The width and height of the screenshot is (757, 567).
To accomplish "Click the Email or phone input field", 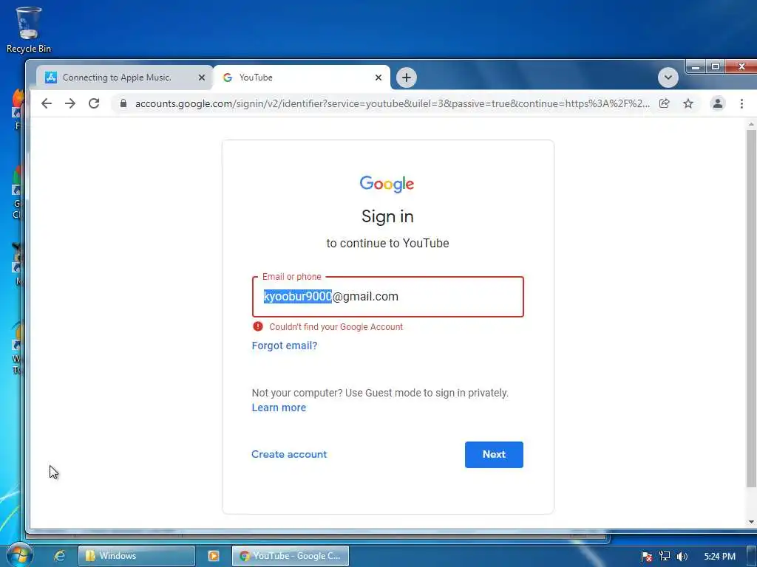I will (x=387, y=297).
